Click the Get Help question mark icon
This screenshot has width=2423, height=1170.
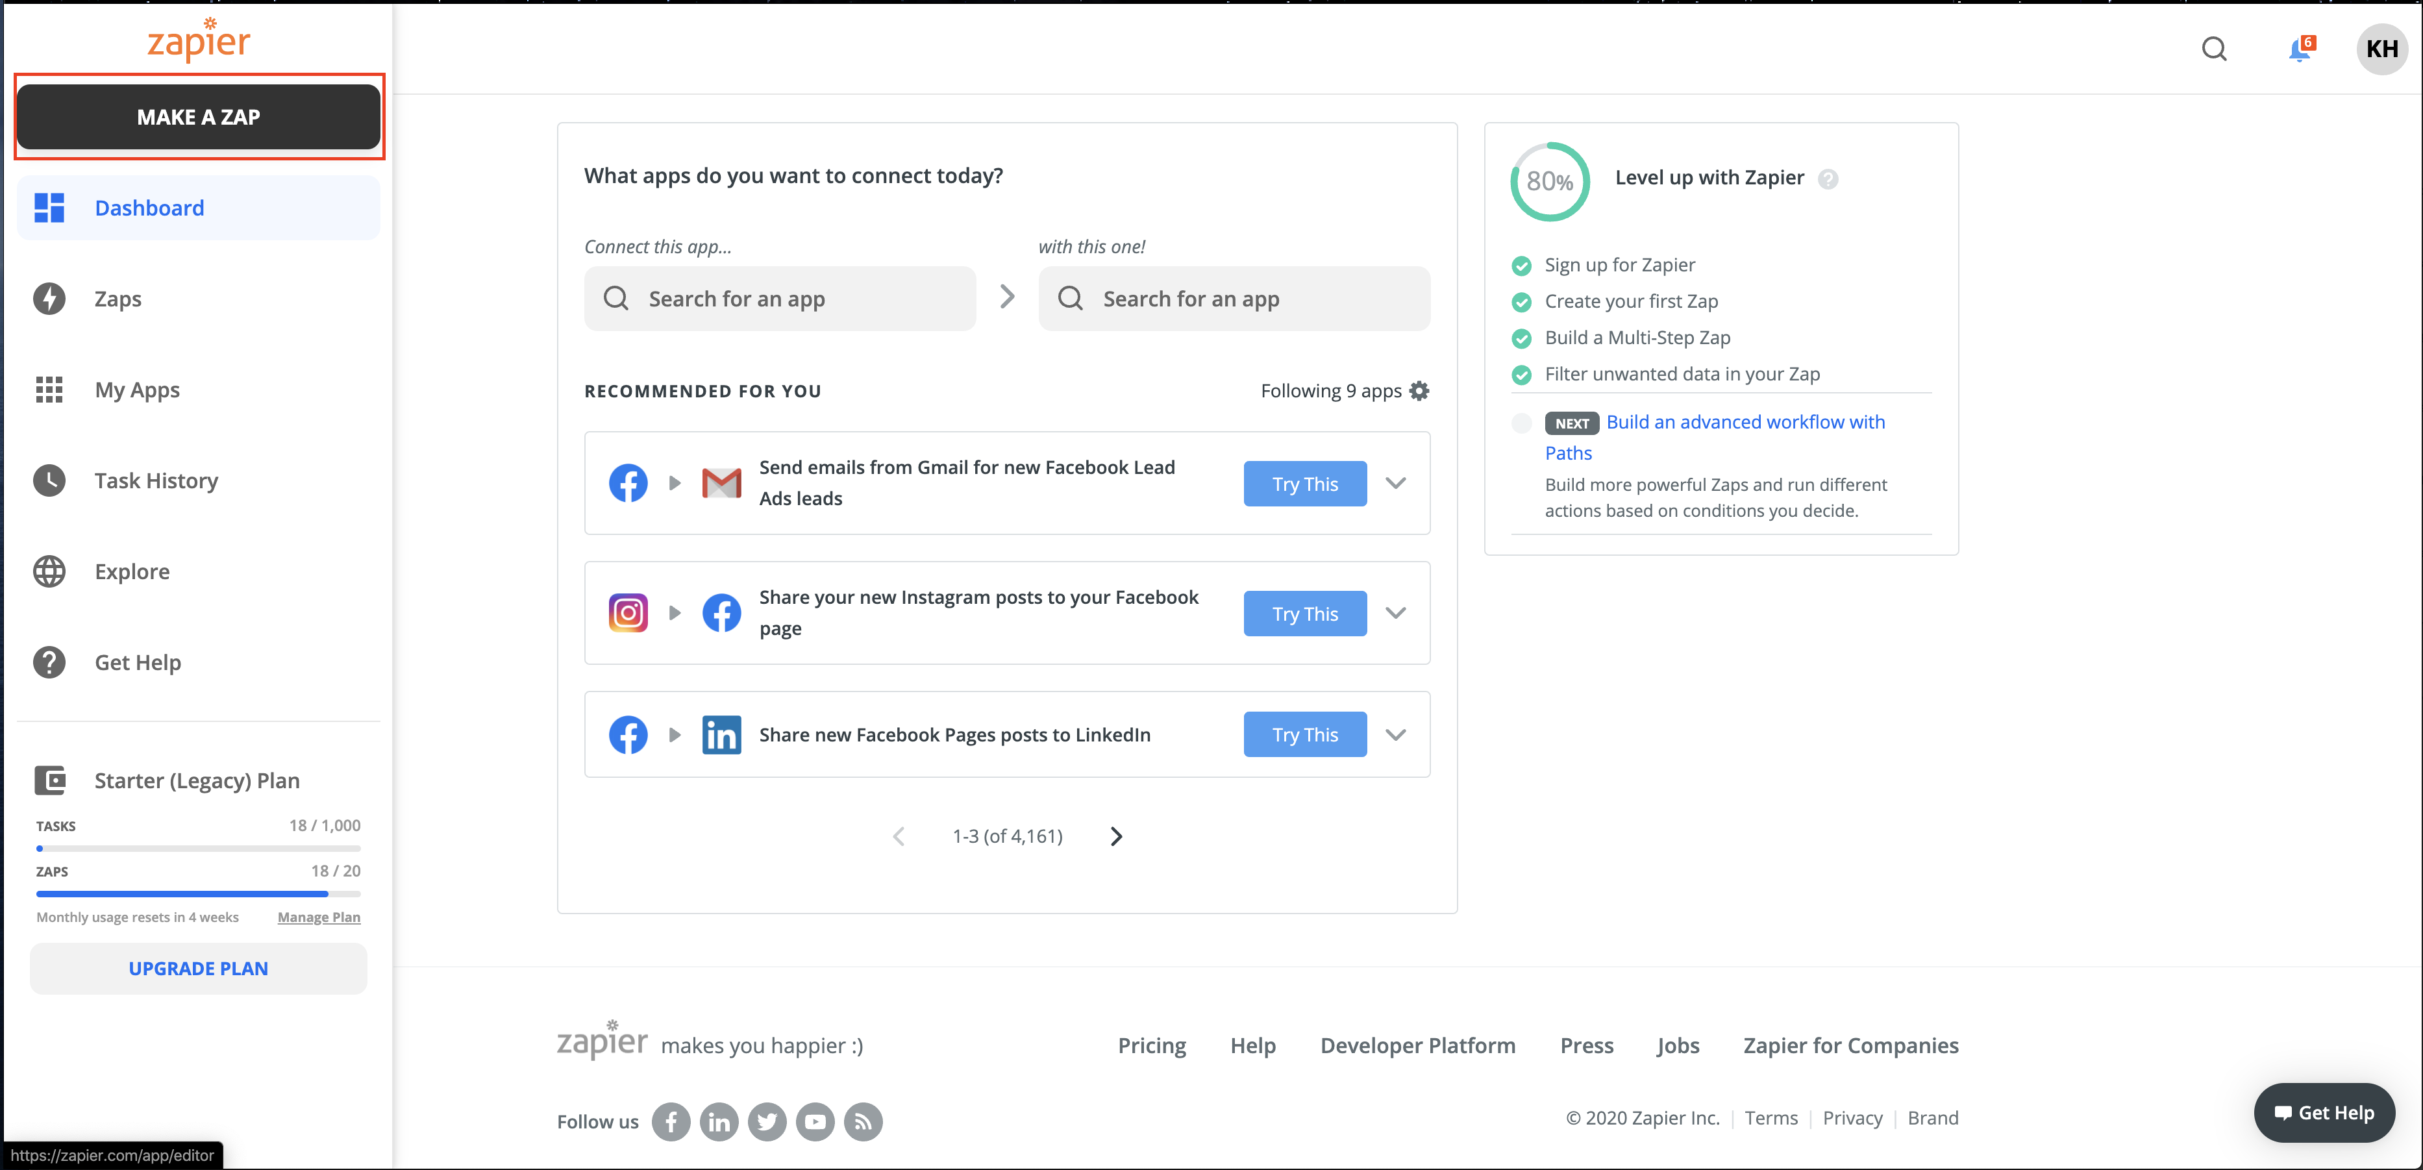coord(49,662)
